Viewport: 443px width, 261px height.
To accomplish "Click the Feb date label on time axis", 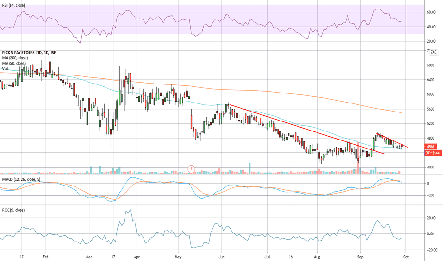I will 46,257.
